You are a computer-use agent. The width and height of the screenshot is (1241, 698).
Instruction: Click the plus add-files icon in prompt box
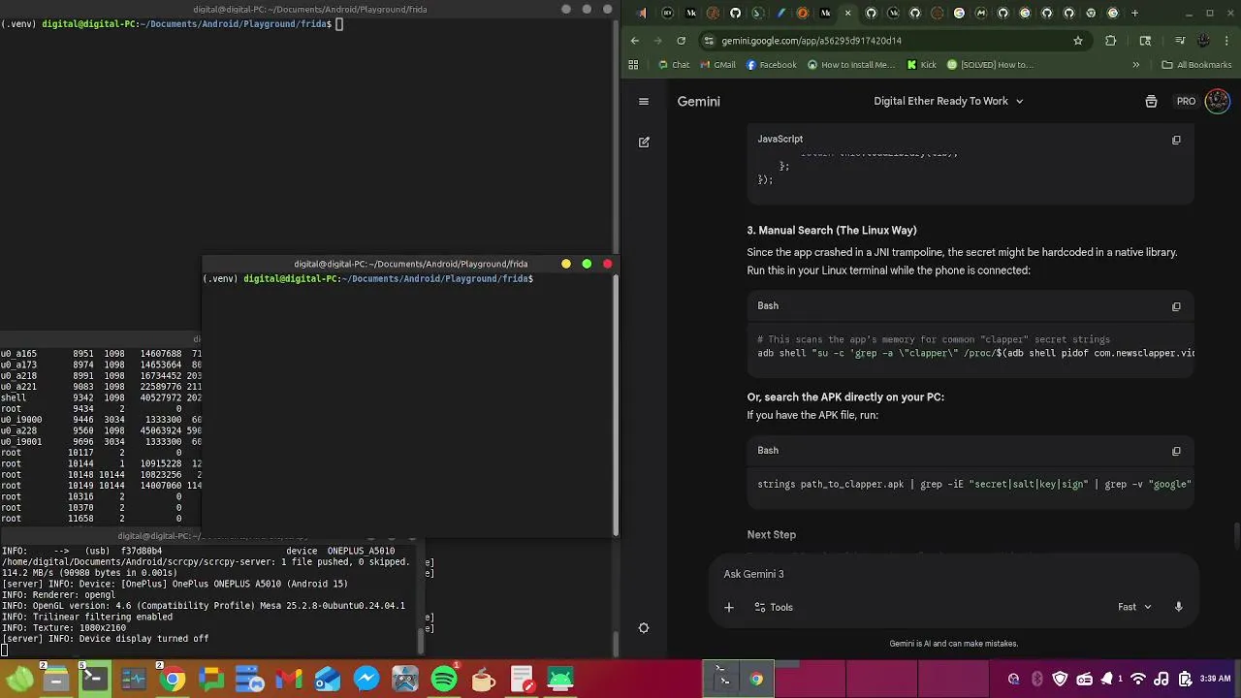click(729, 607)
